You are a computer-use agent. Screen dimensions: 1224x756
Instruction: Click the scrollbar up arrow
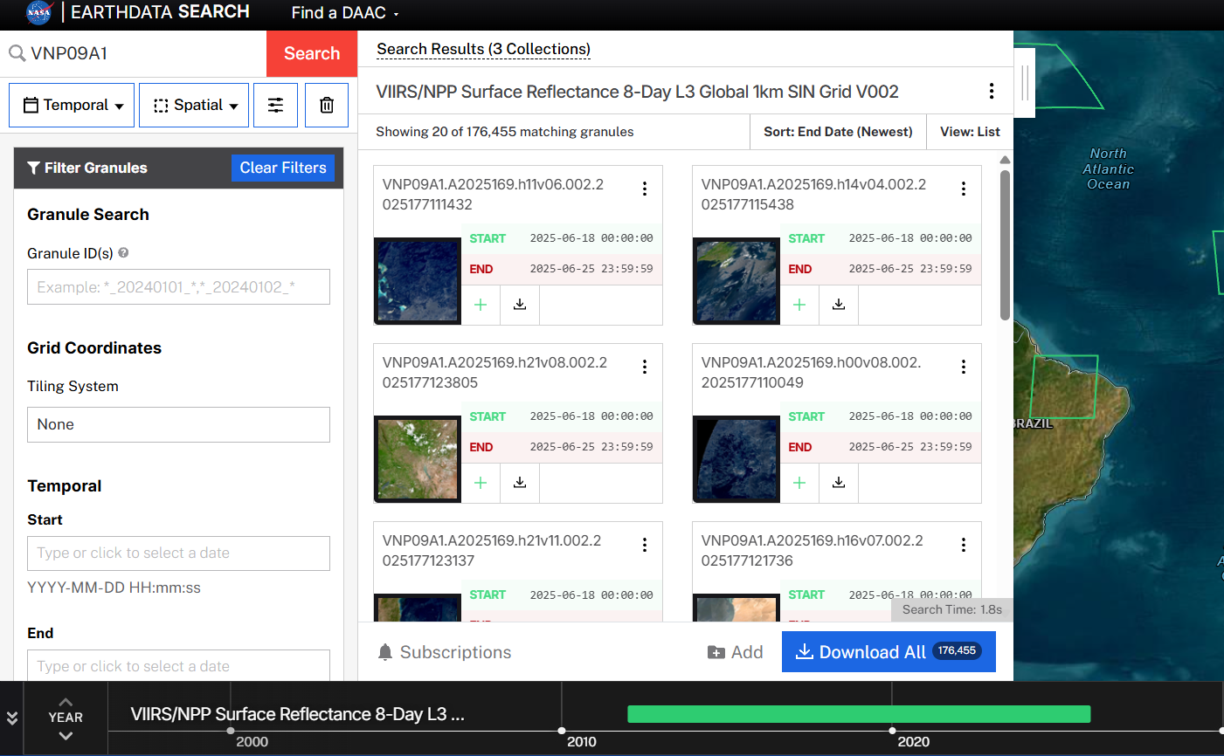[1005, 160]
